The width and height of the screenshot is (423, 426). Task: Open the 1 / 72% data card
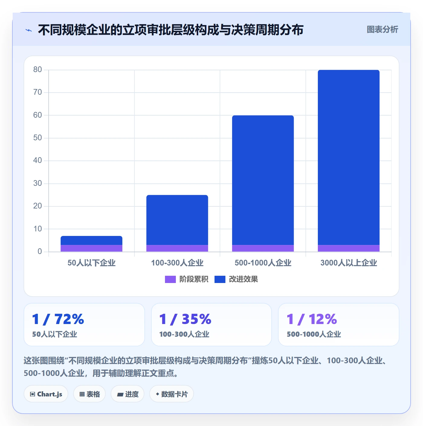point(84,325)
